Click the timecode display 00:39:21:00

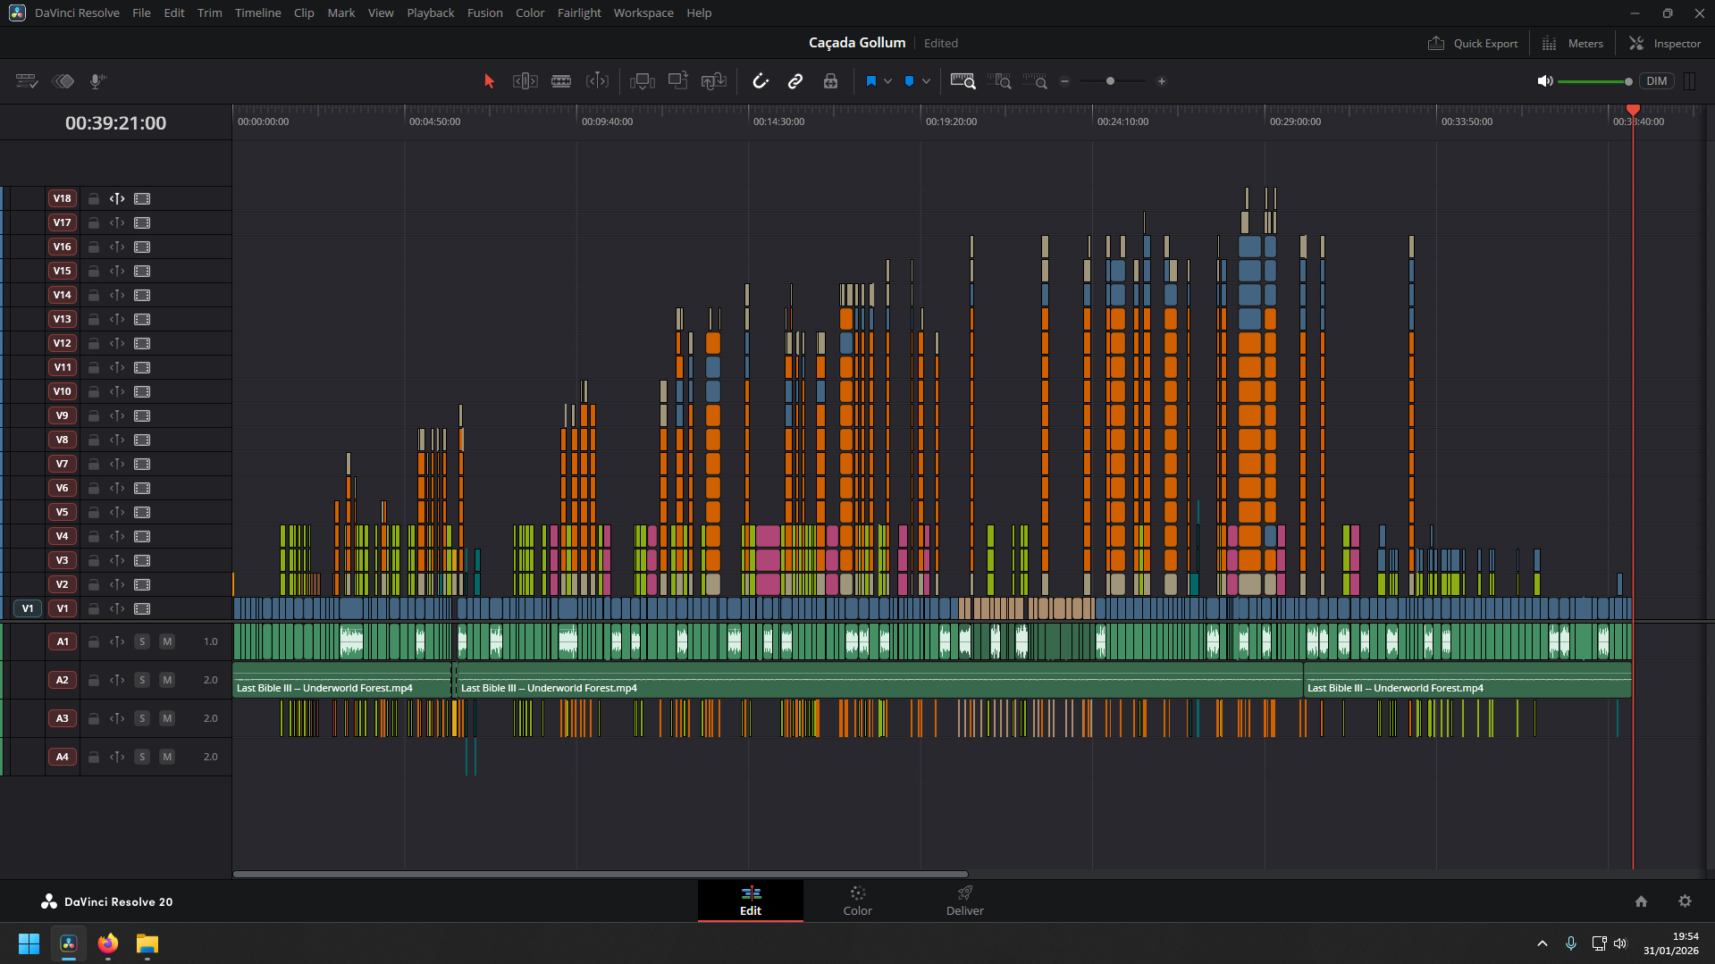115,123
